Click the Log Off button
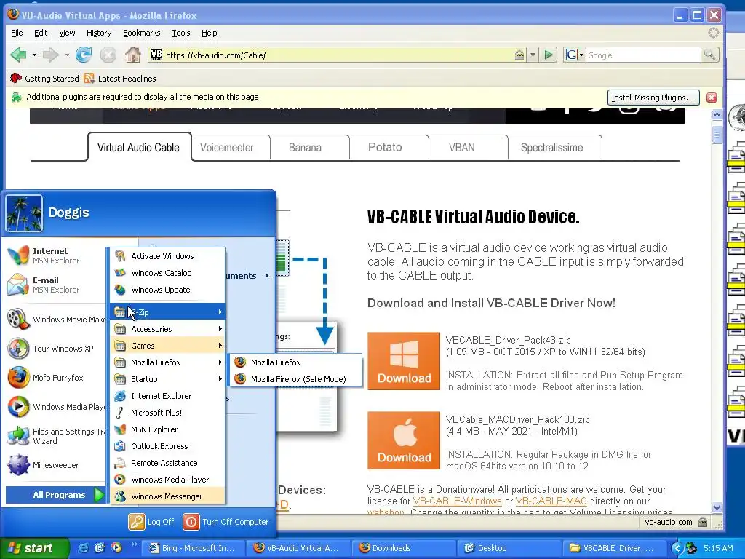The height and width of the screenshot is (559, 745). click(151, 522)
